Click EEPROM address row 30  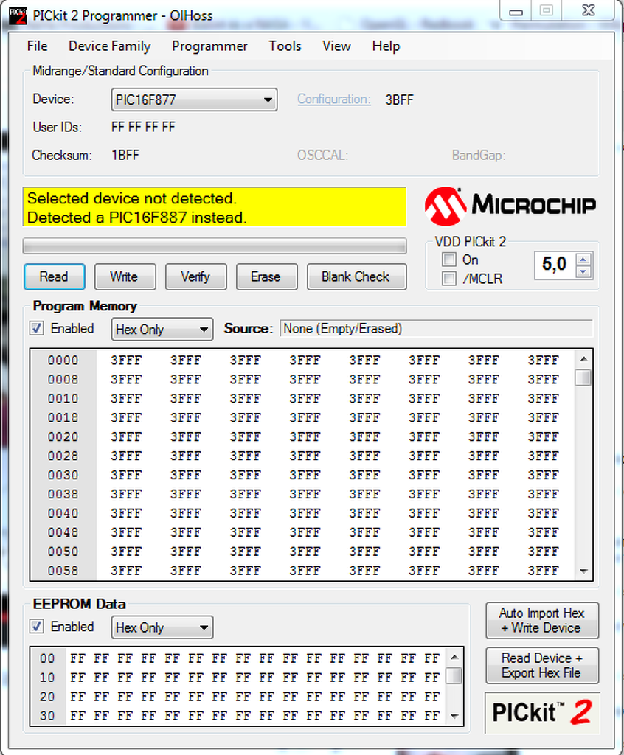tap(47, 715)
